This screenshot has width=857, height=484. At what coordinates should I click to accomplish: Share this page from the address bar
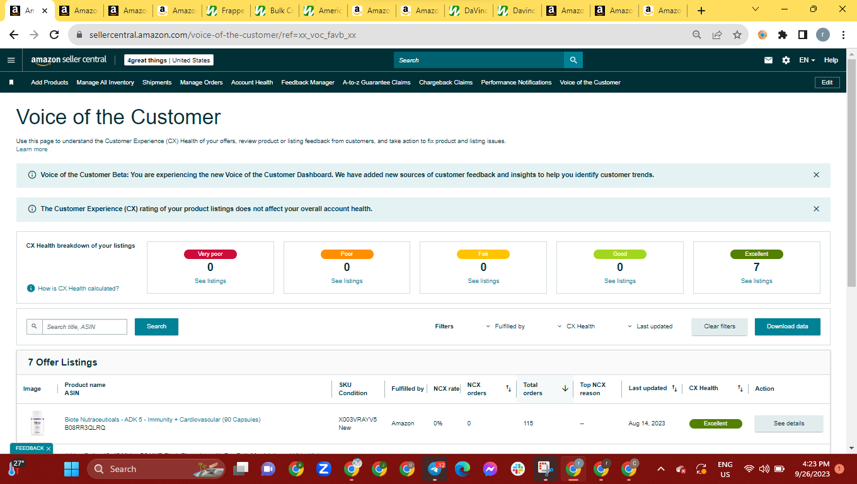[716, 35]
